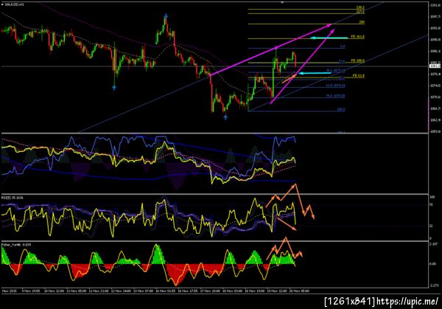This screenshot has height=309, width=442.
Task: Click the 200 Fibonacci level label
Action: [x=362, y=21]
